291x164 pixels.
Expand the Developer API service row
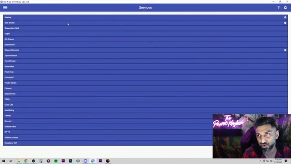coord(108,143)
